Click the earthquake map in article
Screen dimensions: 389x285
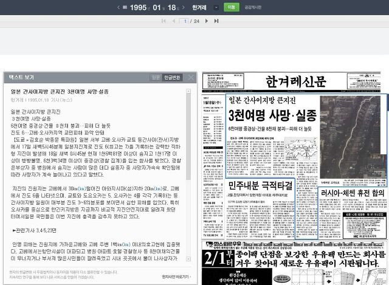(301, 150)
